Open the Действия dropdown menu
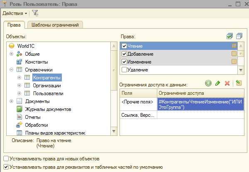Image resolution: width=249 pixels, height=172 pixels. (x=15, y=13)
